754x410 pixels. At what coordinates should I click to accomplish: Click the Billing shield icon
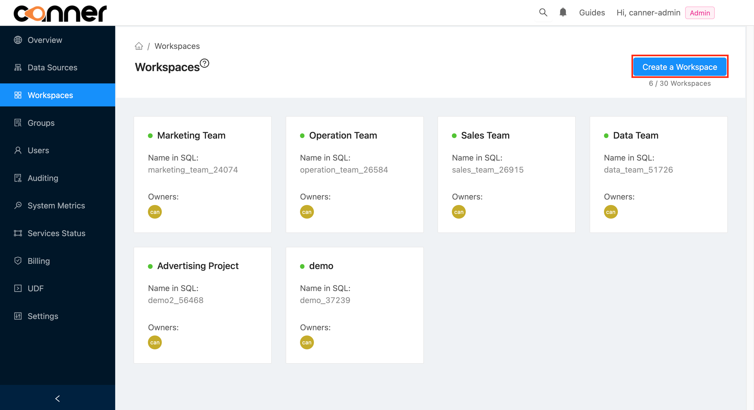[x=18, y=260]
